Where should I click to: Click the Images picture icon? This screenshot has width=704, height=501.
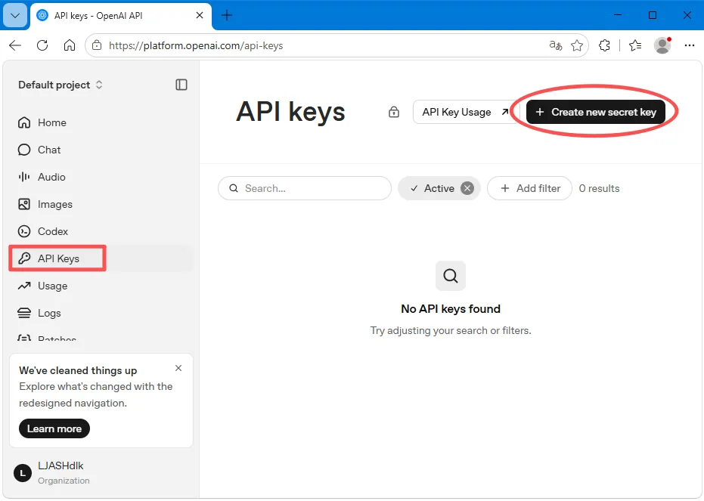tap(24, 204)
